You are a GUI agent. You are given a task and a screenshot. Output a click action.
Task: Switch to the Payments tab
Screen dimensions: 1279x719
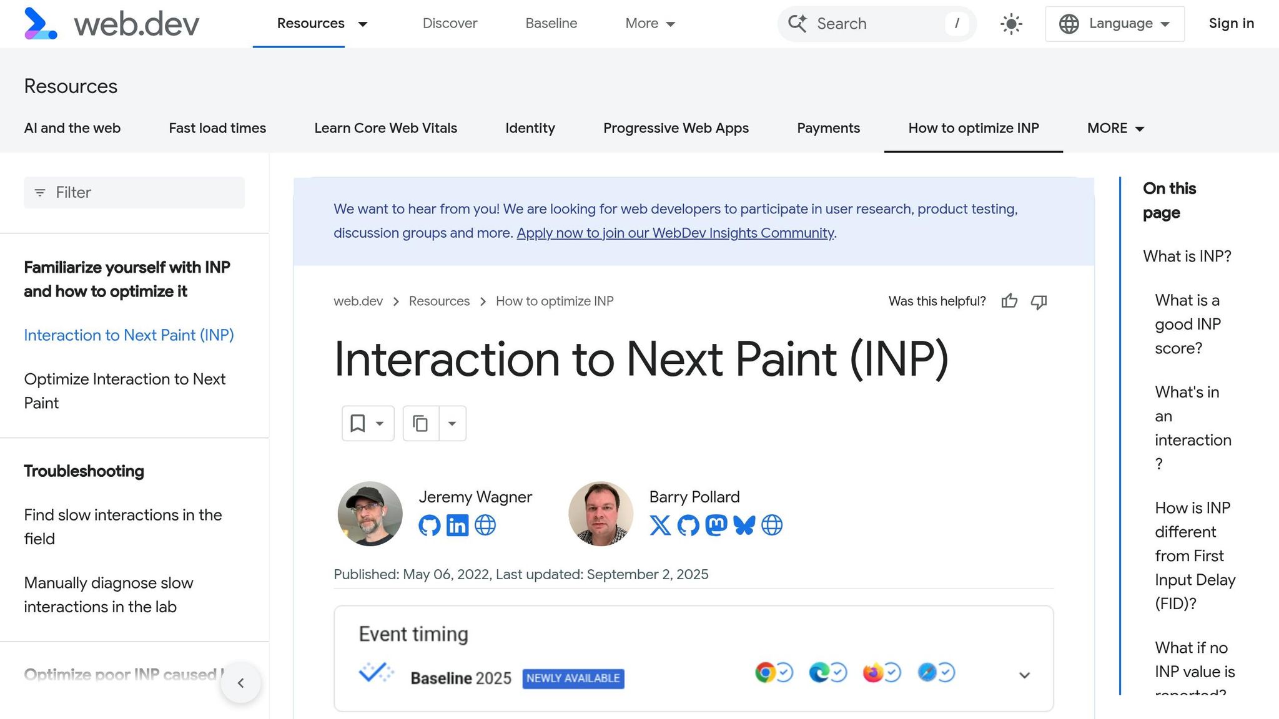[x=828, y=128]
